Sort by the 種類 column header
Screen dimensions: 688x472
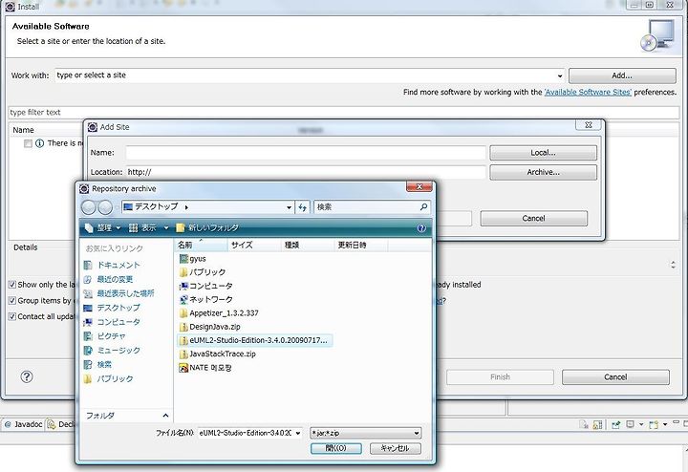pyautogui.click(x=308, y=245)
